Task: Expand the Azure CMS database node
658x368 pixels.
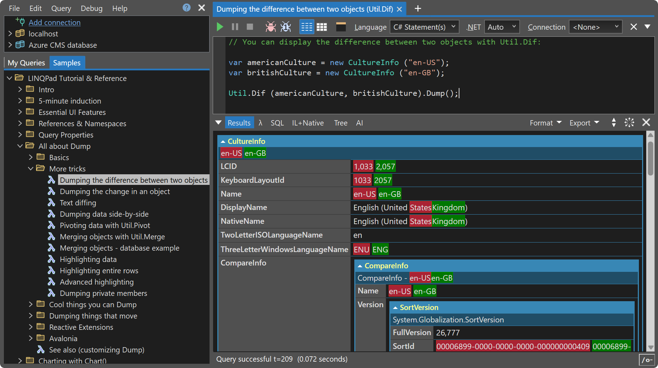Action: (x=10, y=45)
